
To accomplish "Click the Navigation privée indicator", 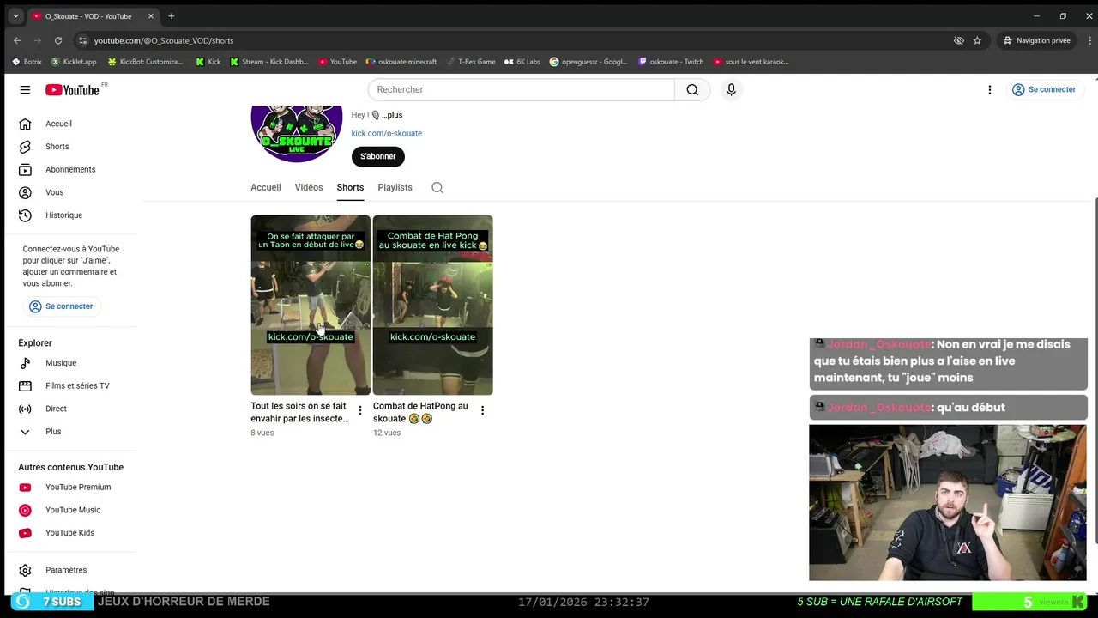I will pyautogui.click(x=1039, y=40).
